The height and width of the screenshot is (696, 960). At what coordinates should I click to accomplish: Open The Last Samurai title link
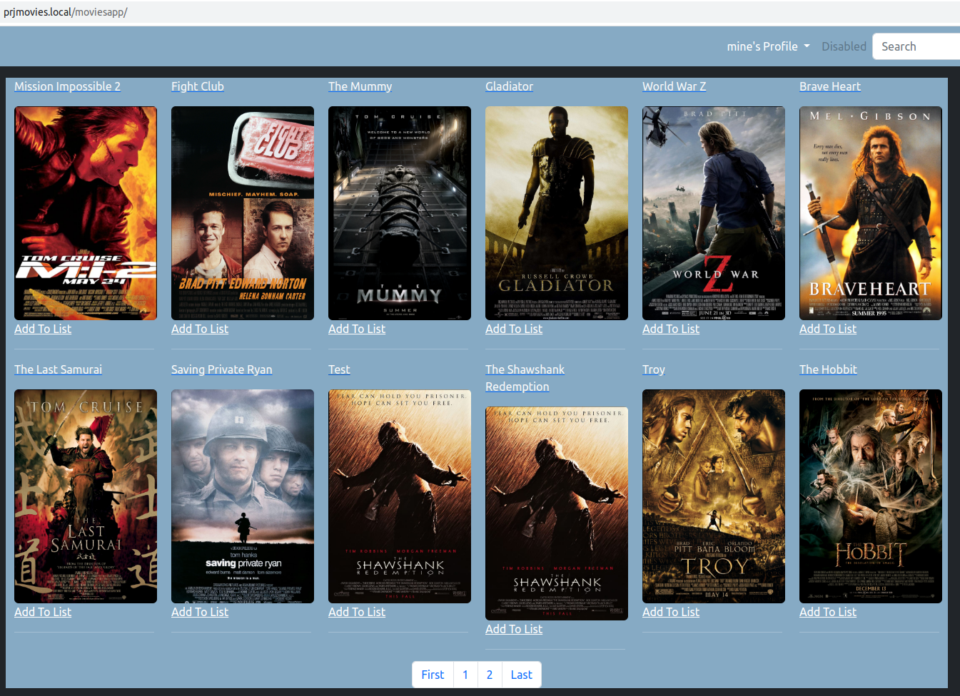pos(58,369)
